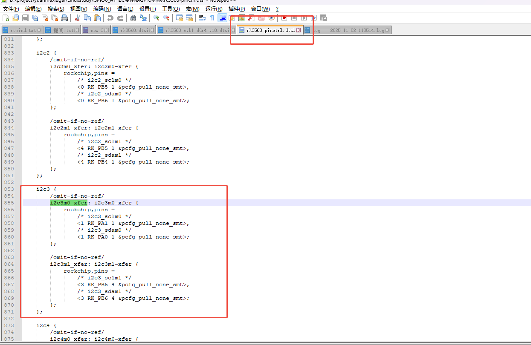Open the 设置(T) menu

pos(148,9)
